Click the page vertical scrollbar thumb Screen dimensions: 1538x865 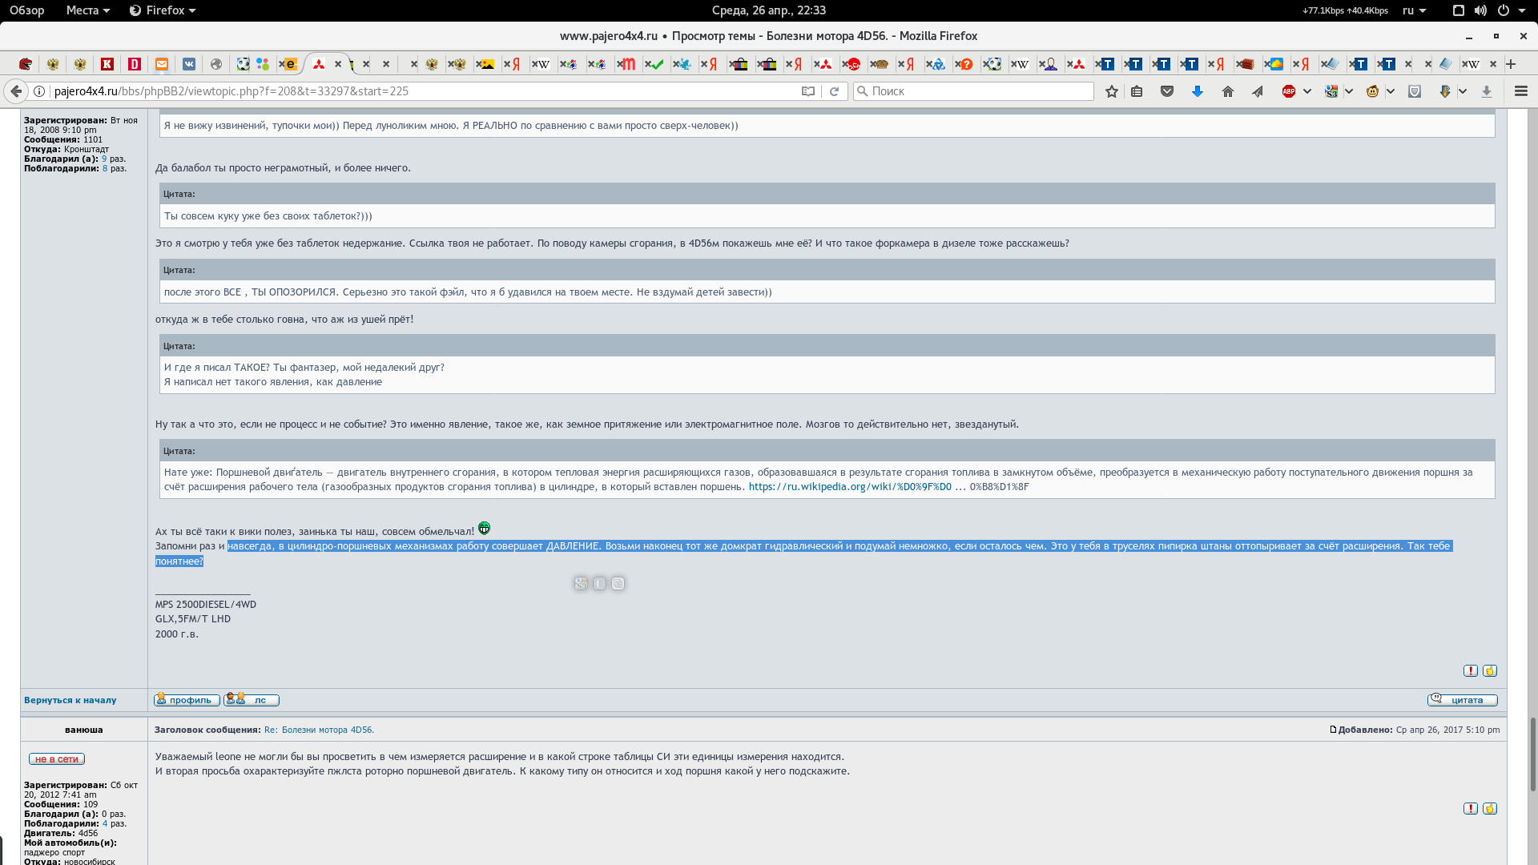click(1533, 753)
